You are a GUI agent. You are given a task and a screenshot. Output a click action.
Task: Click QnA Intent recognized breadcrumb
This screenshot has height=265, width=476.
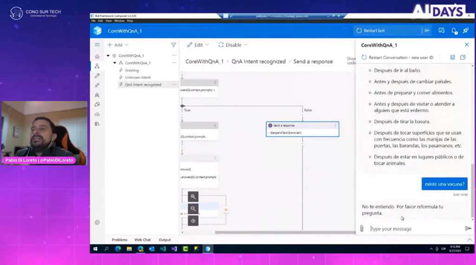click(x=258, y=61)
